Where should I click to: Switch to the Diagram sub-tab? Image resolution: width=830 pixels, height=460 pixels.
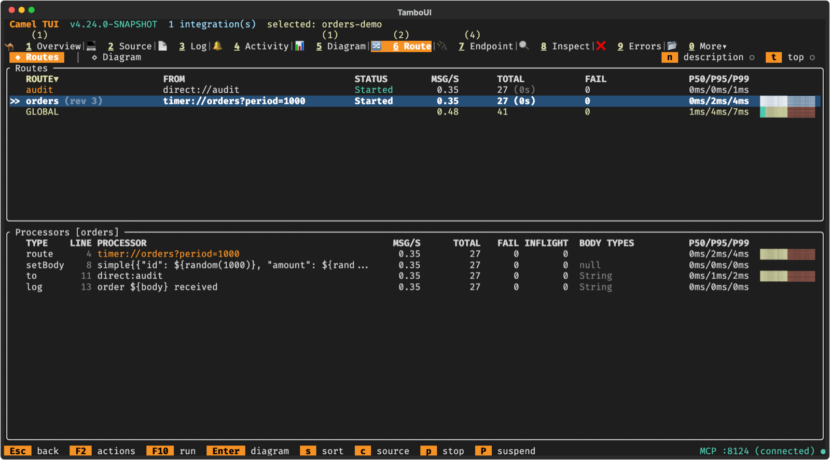click(116, 57)
